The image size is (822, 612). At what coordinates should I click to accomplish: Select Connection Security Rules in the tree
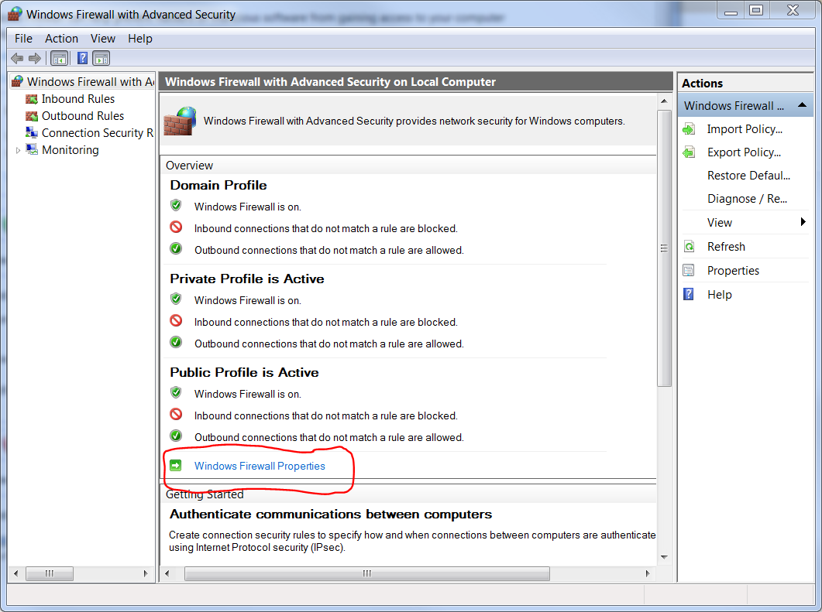click(98, 133)
